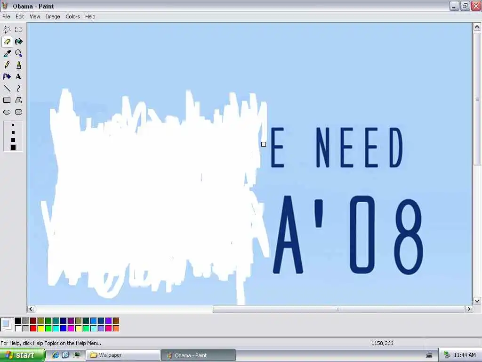Open the Edit menu
This screenshot has width=482, height=362.
(x=20, y=16)
